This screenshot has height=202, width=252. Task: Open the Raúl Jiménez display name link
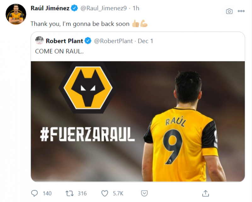click(50, 9)
